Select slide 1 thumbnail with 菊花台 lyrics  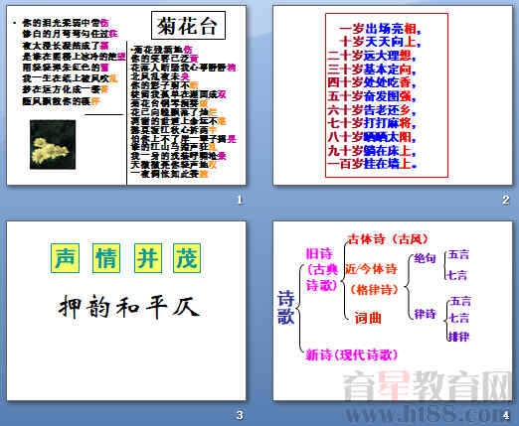click(x=126, y=95)
